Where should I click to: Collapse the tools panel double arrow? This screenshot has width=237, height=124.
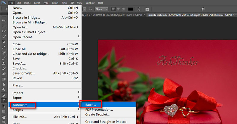(x=2, y=14)
